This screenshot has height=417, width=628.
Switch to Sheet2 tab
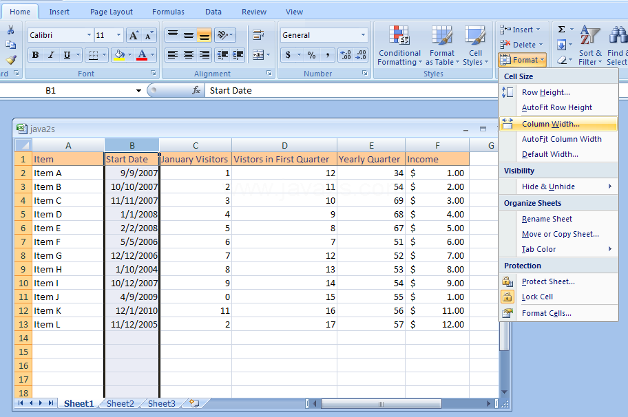[120, 403]
